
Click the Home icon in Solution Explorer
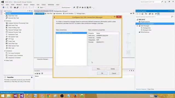click(142, 14)
